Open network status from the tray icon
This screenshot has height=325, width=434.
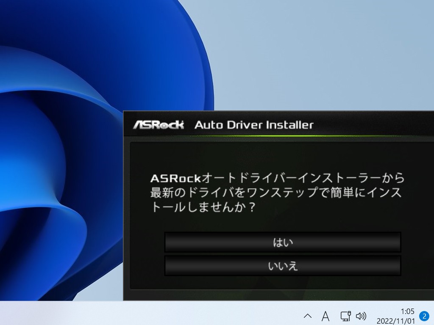[345, 316]
